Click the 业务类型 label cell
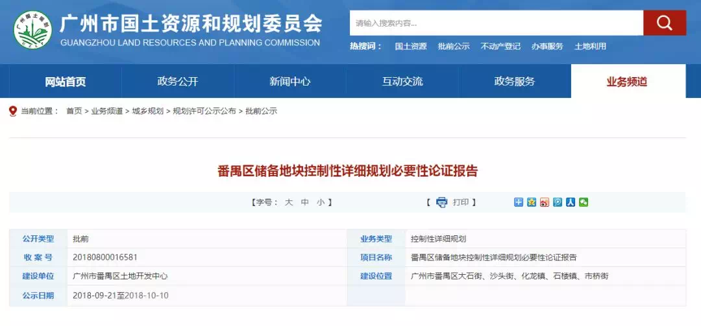 click(x=376, y=239)
